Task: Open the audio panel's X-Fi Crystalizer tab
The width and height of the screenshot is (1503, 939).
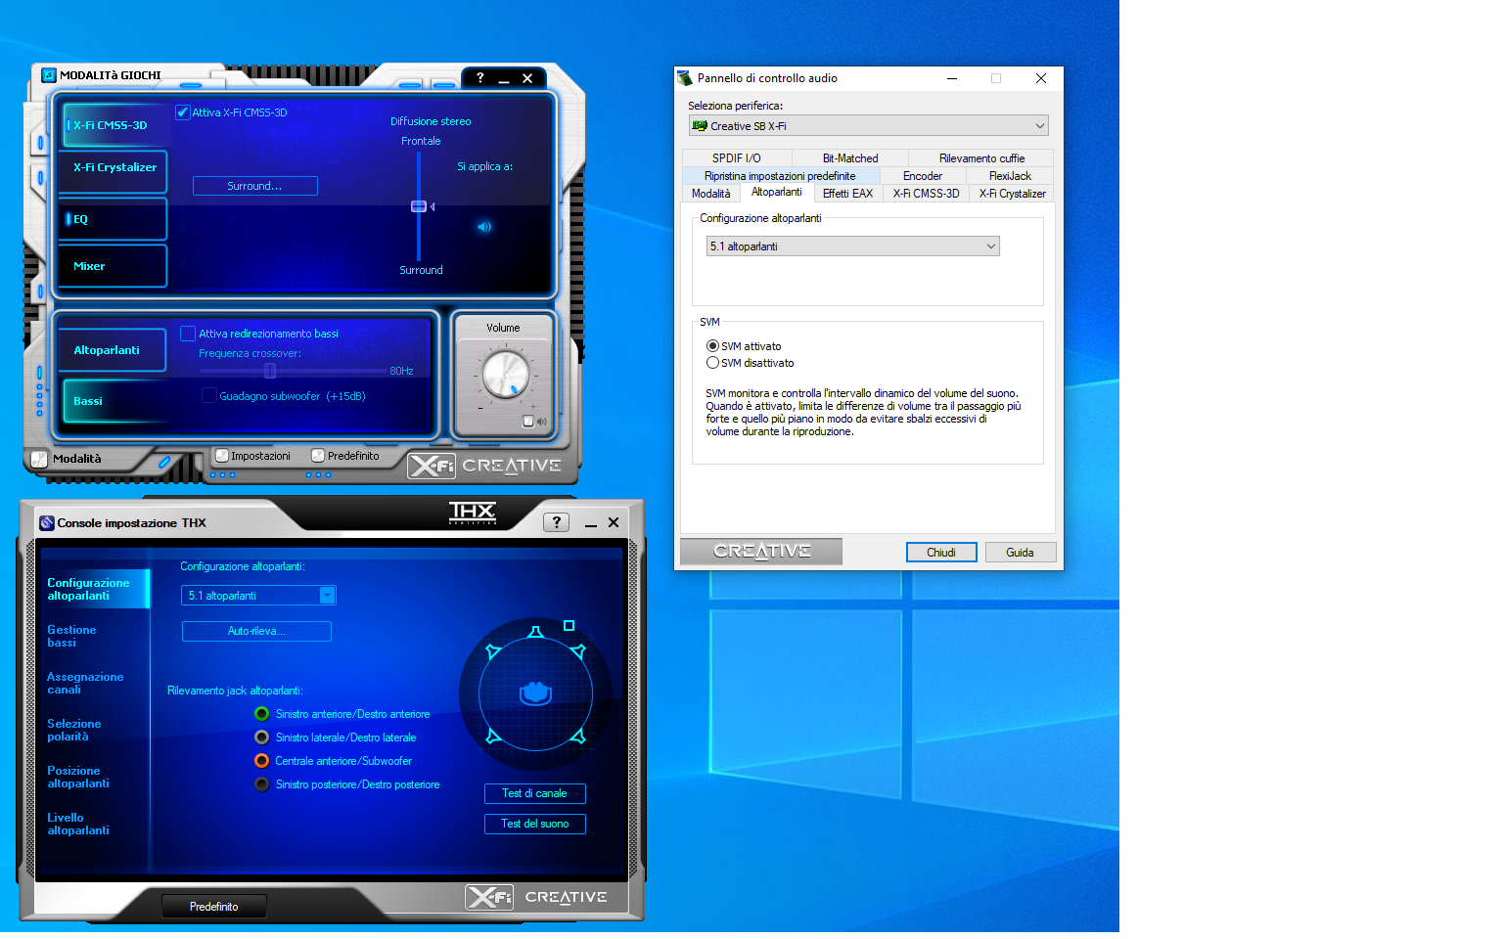Action: click(1012, 194)
